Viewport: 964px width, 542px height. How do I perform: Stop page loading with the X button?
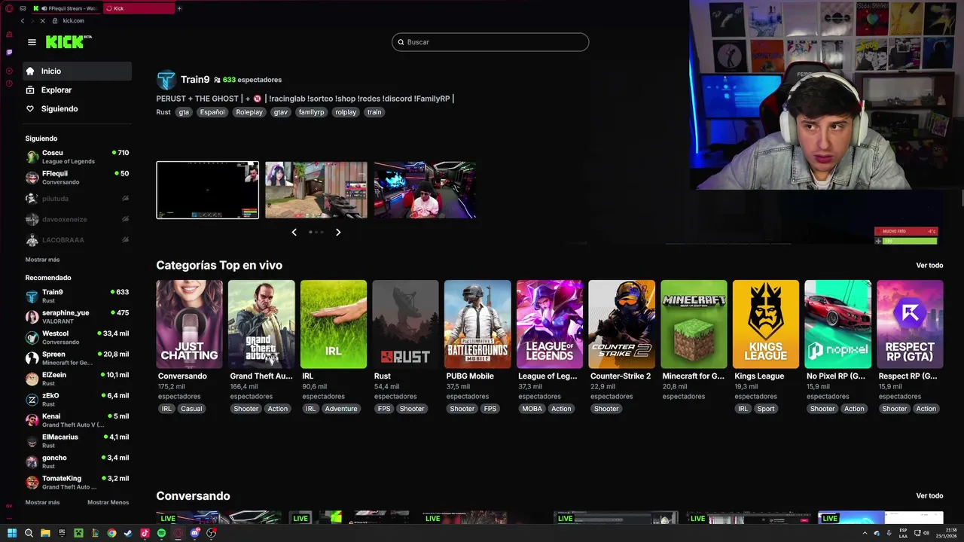pos(42,21)
